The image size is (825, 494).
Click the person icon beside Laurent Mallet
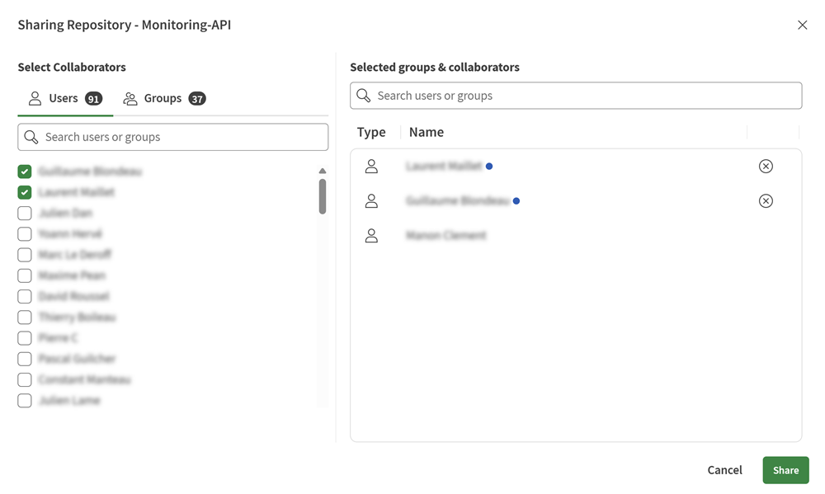pyautogui.click(x=371, y=166)
